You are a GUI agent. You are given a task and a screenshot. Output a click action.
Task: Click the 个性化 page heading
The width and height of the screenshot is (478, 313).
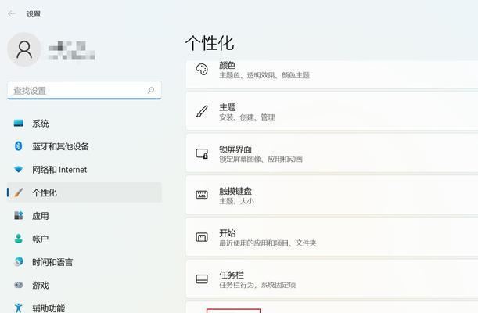tap(210, 43)
